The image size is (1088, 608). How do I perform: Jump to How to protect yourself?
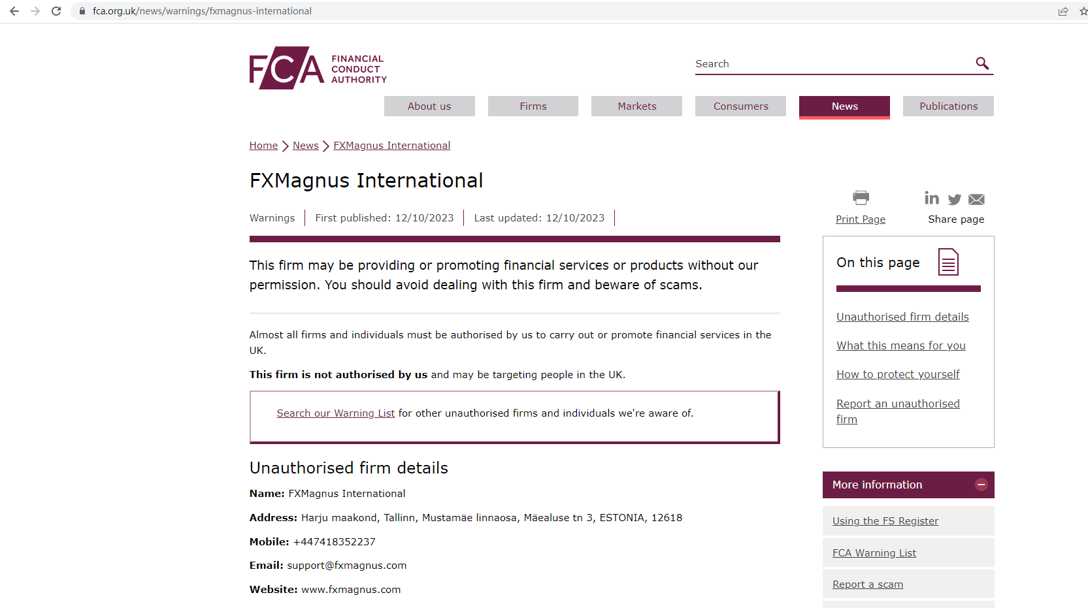[898, 374]
